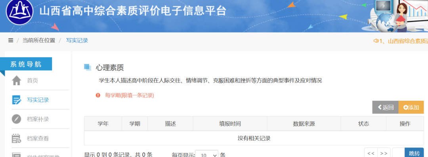This screenshot has width=428, height=157.
Task: Click the 系统导航 sidebar header
Action: pos(26,64)
